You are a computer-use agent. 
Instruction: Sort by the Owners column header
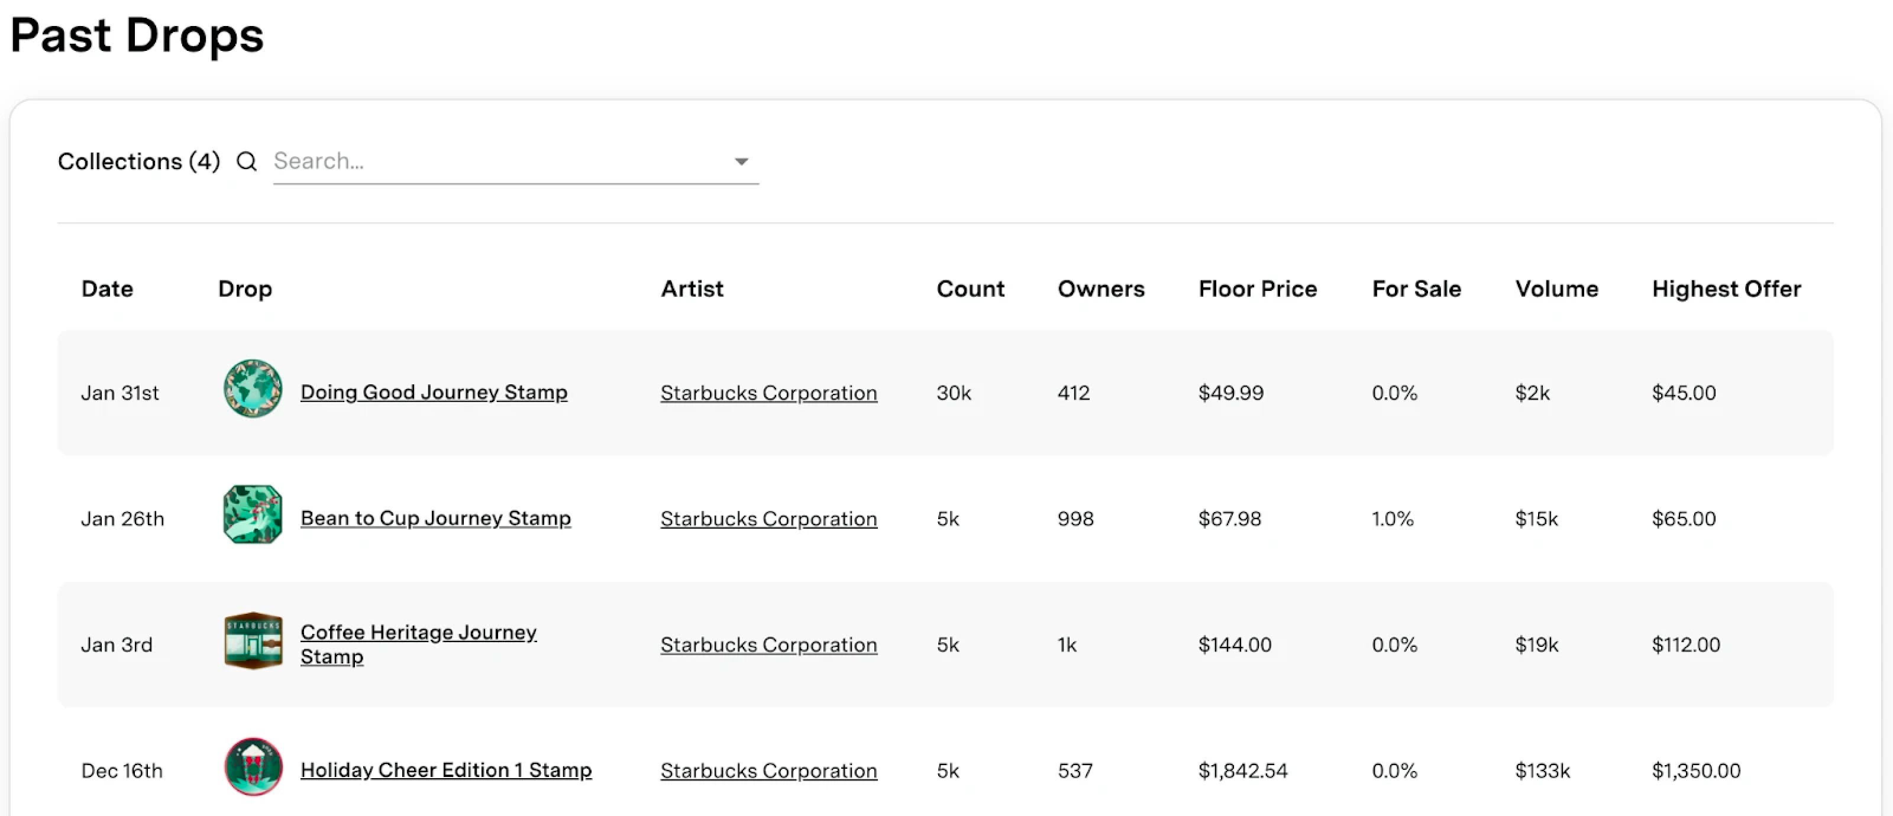(x=1101, y=289)
